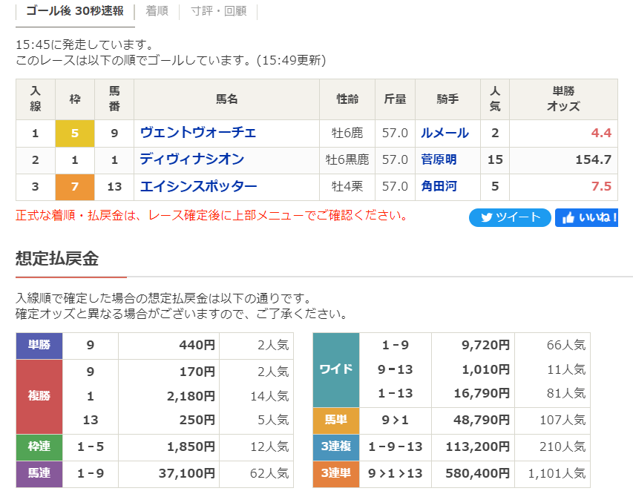
Task: Click the Facebook いいね! button
Action: tap(586, 217)
